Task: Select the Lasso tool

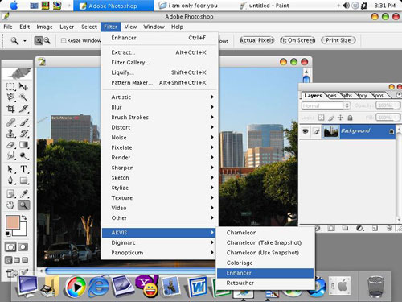Action: [10, 97]
